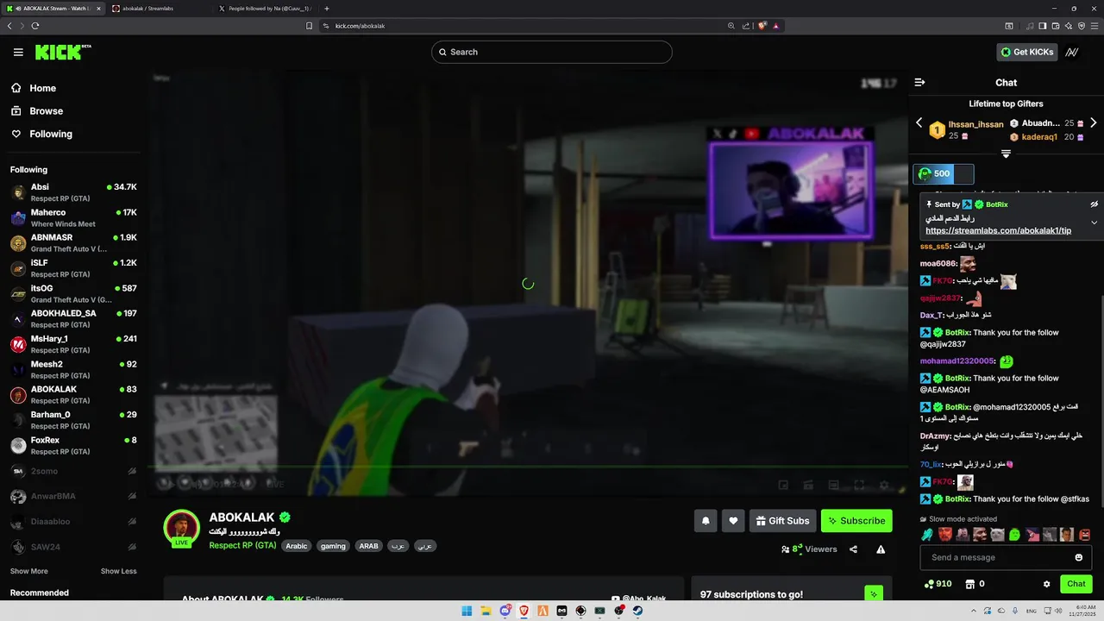Viewport: 1104px width, 621px height.
Task: Click Show More under Following
Action: pyautogui.click(x=28, y=571)
